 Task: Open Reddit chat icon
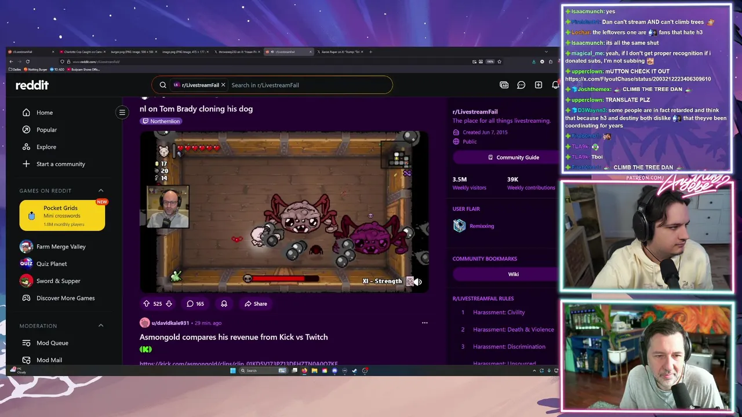click(521, 85)
